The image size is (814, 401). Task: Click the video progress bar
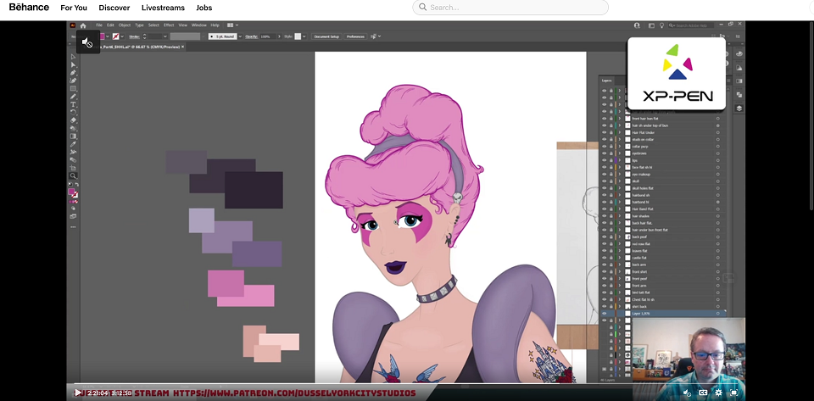405,384
